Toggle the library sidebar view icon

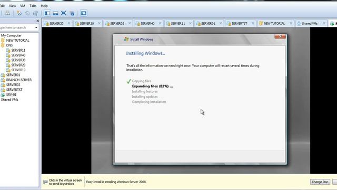[x=47, y=13]
